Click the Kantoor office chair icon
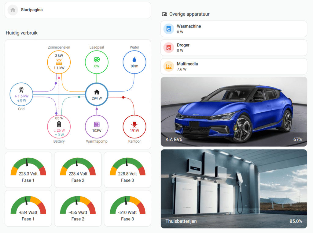The width and height of the screenshot is (313, 233). 134,124
